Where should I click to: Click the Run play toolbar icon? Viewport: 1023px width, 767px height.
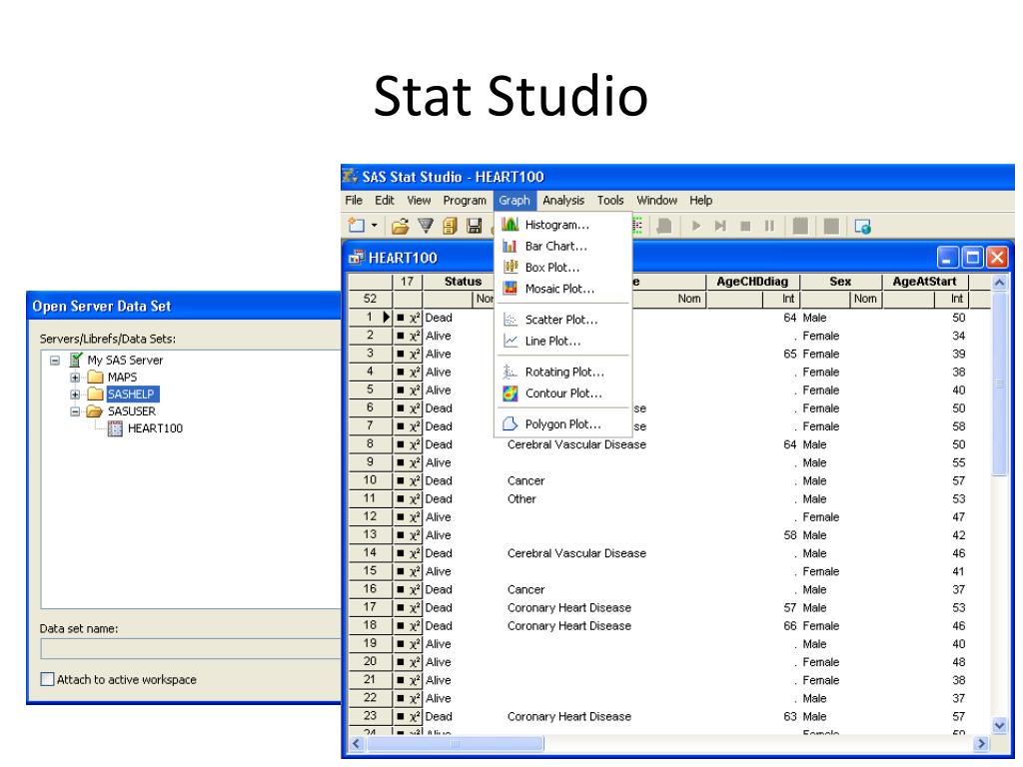tap(696, 226)
